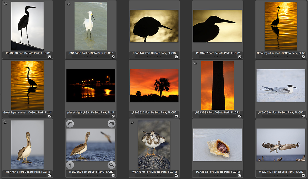Viewport: 308px width, 179px height.
Task: Click filename _W5A7642 Fort DeSoto Park, FL.CR2
Action: point(27,172)
